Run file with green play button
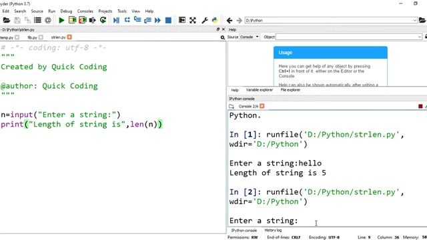 (x=61, y=20)
